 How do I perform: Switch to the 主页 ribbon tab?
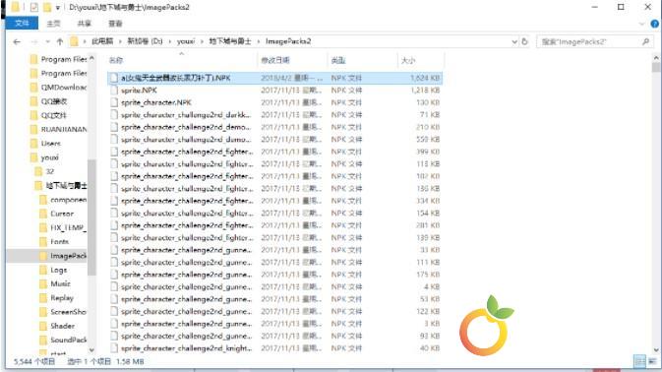point(53,24)
